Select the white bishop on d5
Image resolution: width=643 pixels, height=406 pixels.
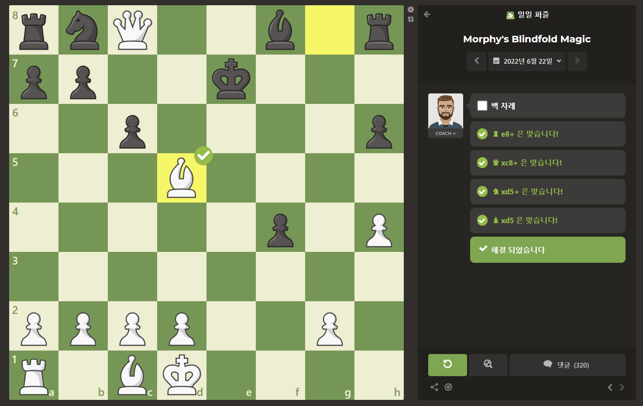182,178
